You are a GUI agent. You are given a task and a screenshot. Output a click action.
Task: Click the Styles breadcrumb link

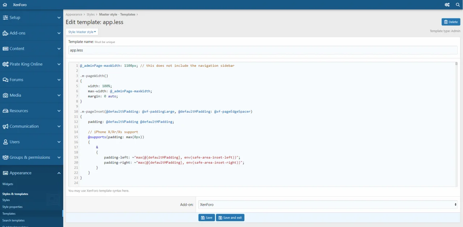click(90, 14)
